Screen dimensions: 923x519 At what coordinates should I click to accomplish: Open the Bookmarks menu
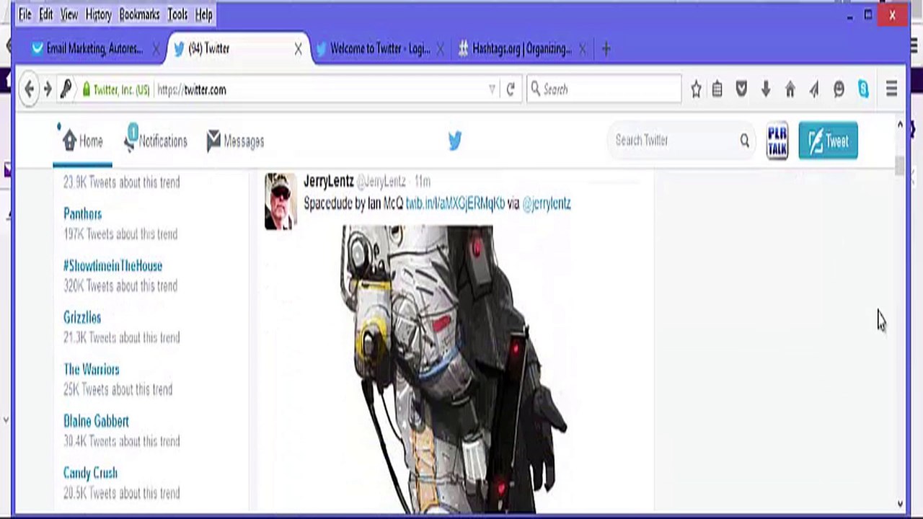coord(140,14)
